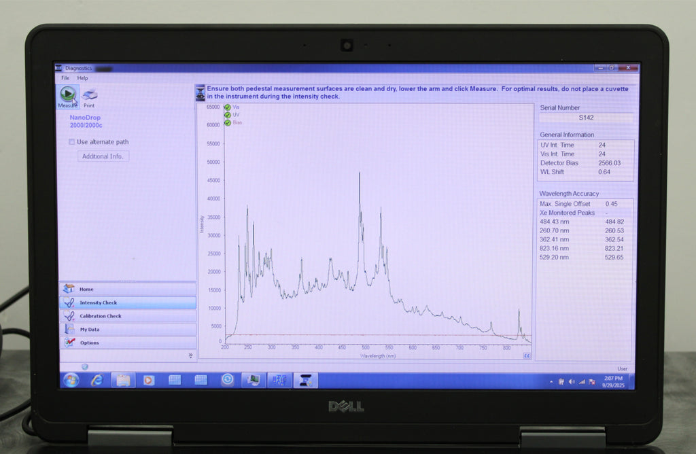Select the Calibration Check stethoscope icon
Viewport: 696px width, 454px height.
69,316
